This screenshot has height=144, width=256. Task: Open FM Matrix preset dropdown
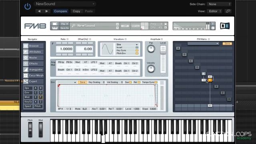[203, 44]
